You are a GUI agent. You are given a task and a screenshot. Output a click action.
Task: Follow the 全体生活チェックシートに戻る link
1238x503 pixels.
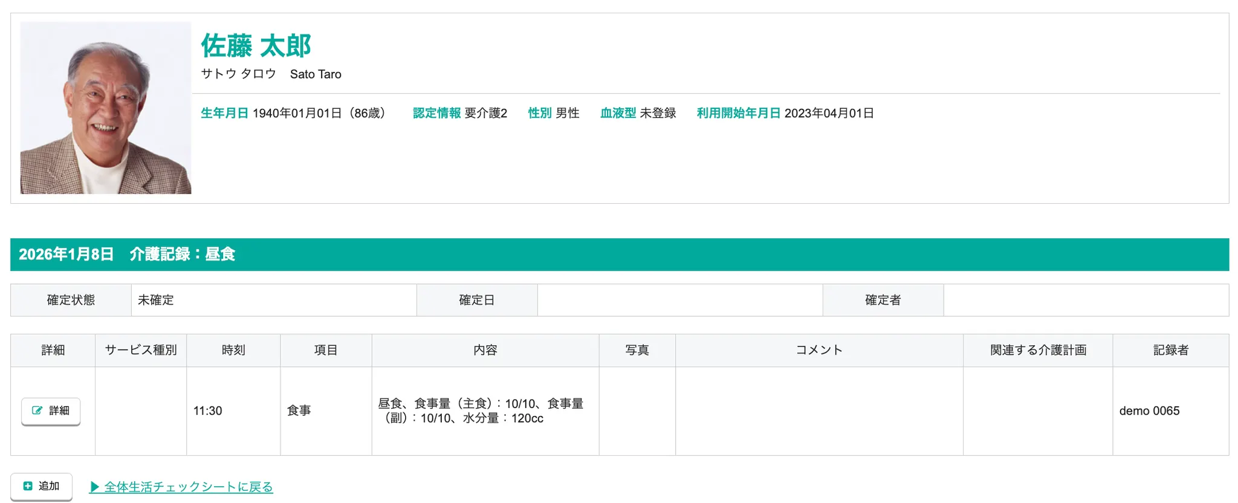pyautogui.click(x=181, y=487)
